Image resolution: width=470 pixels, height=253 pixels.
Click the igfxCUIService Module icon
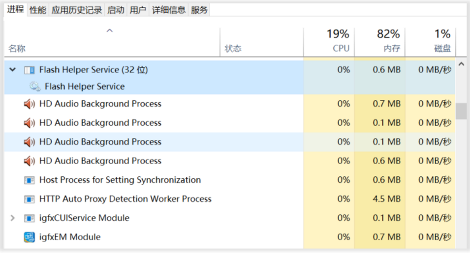coord(30,218)
